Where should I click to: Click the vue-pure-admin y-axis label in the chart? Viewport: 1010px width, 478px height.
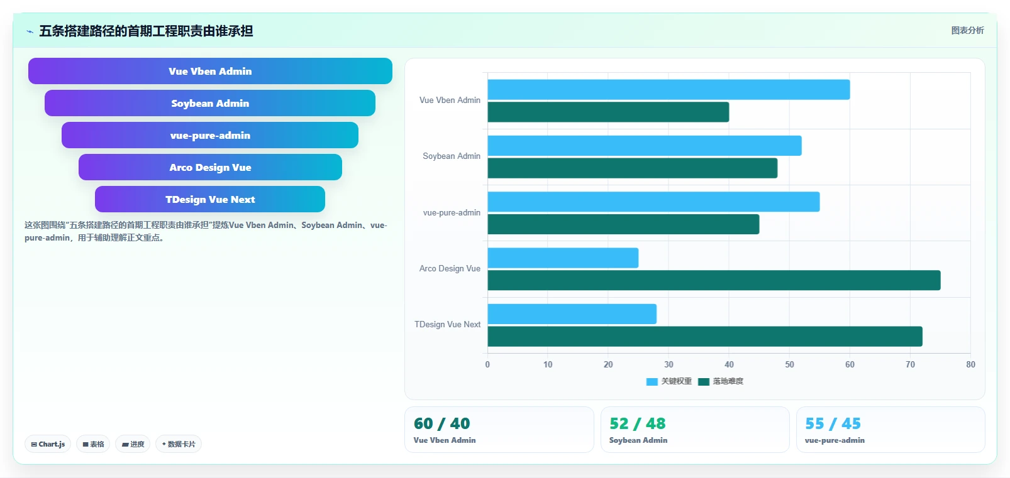pos(452,213)
